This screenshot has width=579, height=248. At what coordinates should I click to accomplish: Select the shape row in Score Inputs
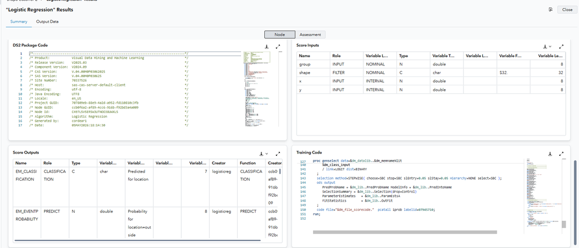(431, 72)
